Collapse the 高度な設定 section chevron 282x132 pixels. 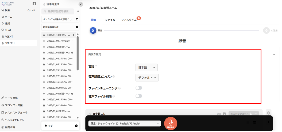pyautogui.click(x=274, y=54)
